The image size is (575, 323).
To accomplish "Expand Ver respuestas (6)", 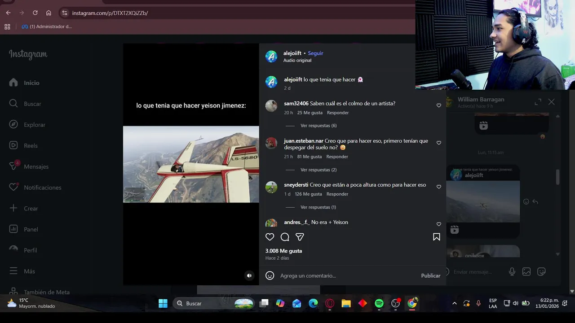I will tap(318, 126).
